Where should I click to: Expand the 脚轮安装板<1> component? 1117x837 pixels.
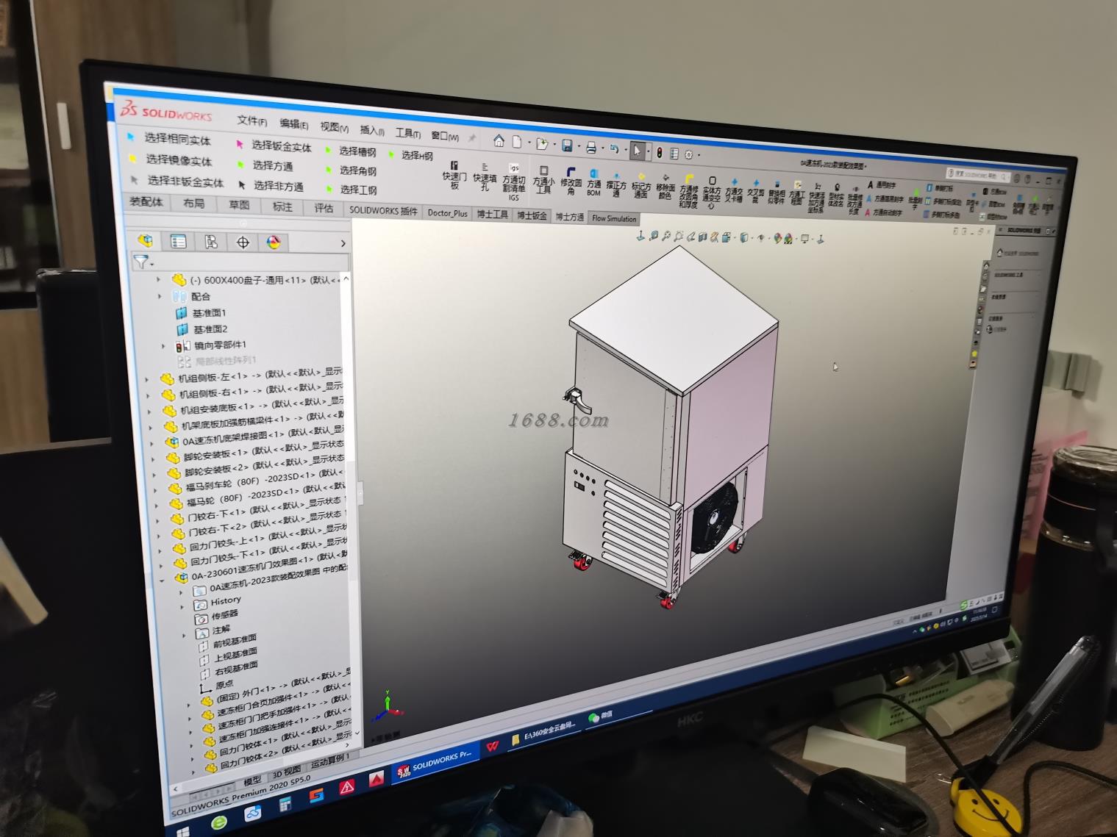[x=153, y=458]
